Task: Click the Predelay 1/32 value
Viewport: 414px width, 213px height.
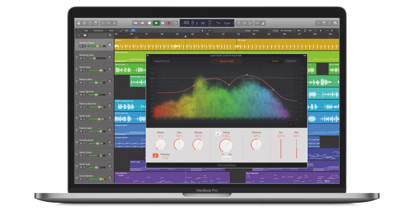Action: [x=165, y=158]
